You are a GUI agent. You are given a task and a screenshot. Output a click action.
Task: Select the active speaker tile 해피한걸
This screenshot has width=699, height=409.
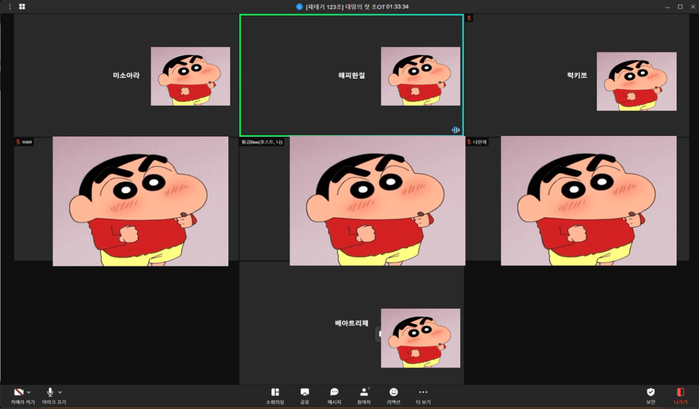(351, 75)
